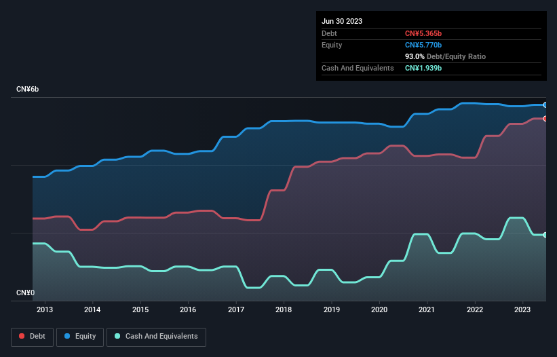The height and width of the screenshot is (357, 557).
Task: Click the CN¥6b y-axis label
Action: tap(27, 89)
